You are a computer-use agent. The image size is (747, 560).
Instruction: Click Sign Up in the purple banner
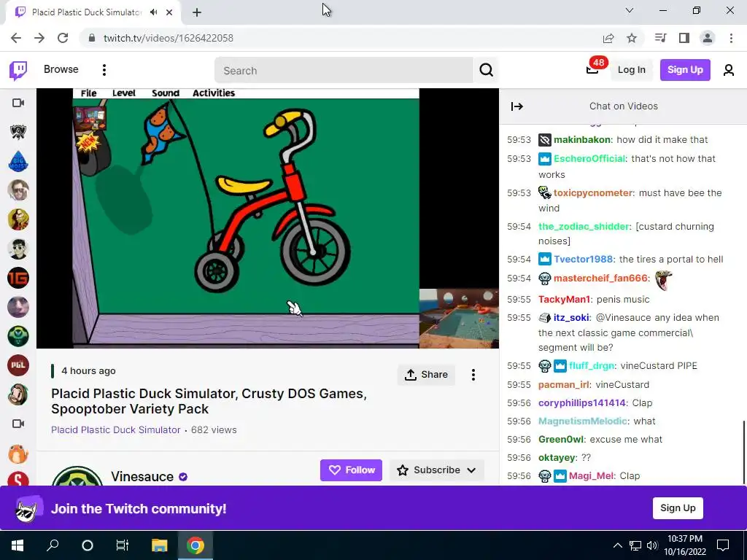[678, 507]
